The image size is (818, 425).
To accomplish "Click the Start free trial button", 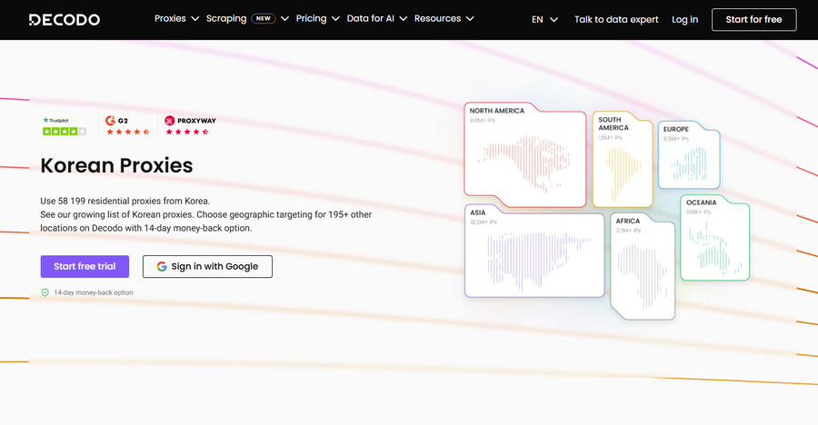I will [x=85, y=266].
